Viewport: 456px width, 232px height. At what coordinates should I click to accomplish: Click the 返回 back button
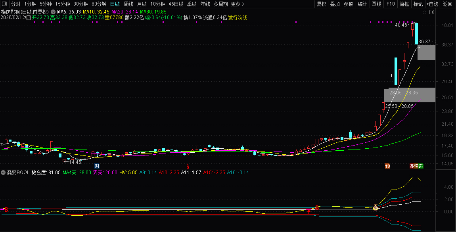(448, 4)
